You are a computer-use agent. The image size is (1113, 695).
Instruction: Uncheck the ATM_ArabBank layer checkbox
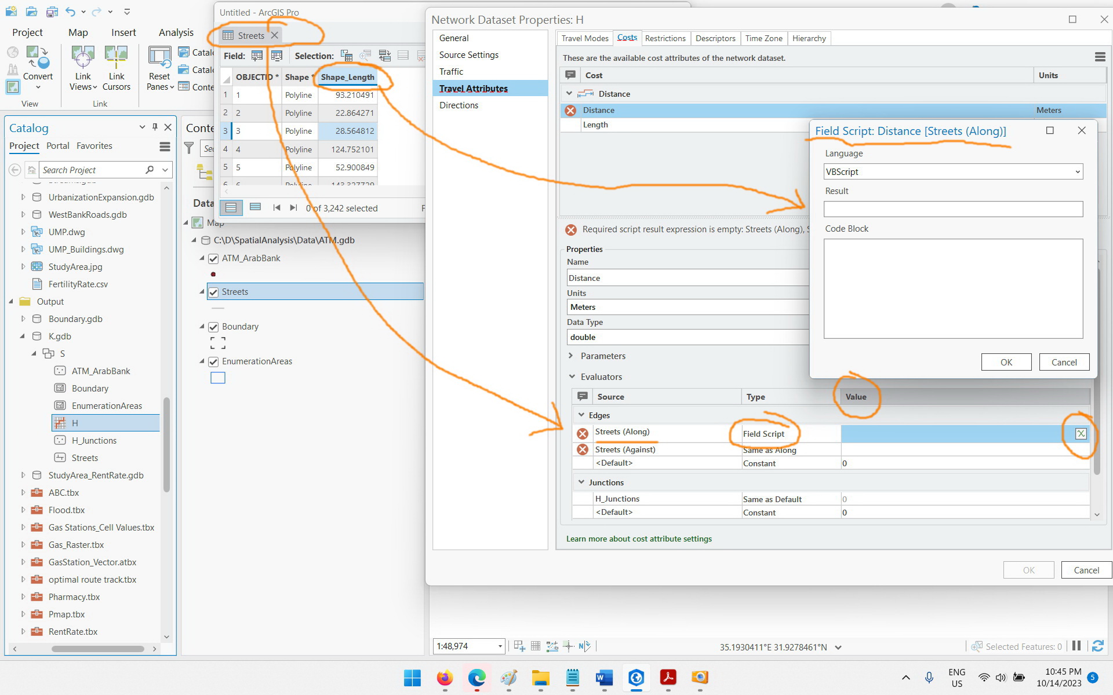[213, 258]
